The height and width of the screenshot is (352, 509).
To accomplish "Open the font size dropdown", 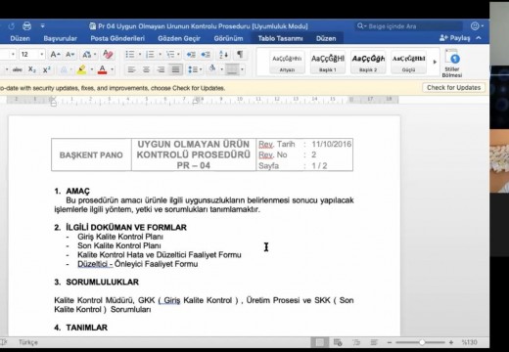I will (x=42, y=54).
